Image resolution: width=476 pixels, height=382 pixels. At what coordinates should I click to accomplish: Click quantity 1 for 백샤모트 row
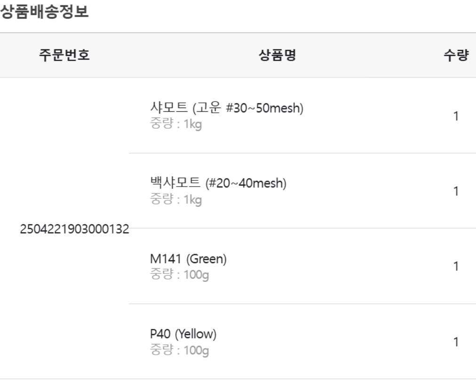[x=456, y=191]
